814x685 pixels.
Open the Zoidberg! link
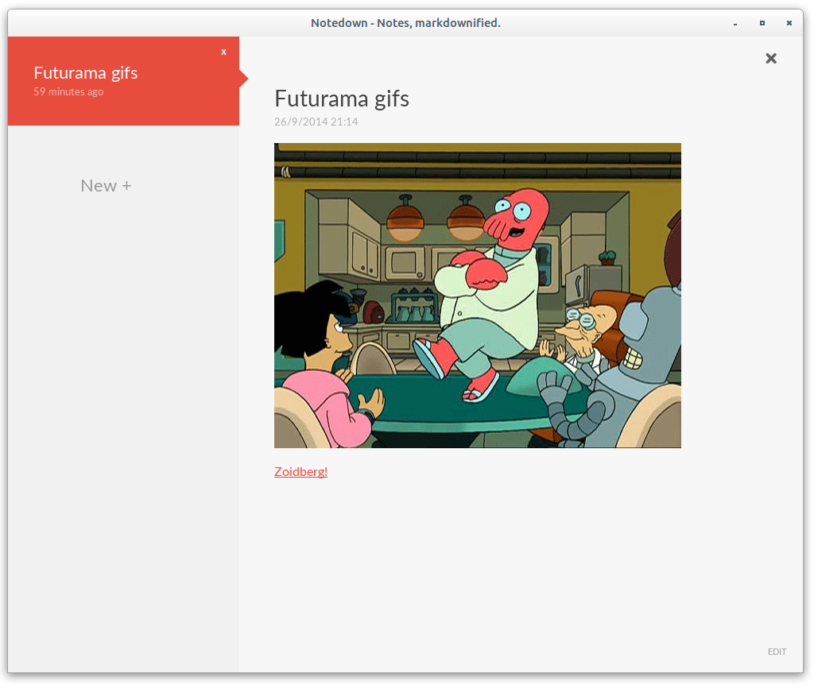300,471
